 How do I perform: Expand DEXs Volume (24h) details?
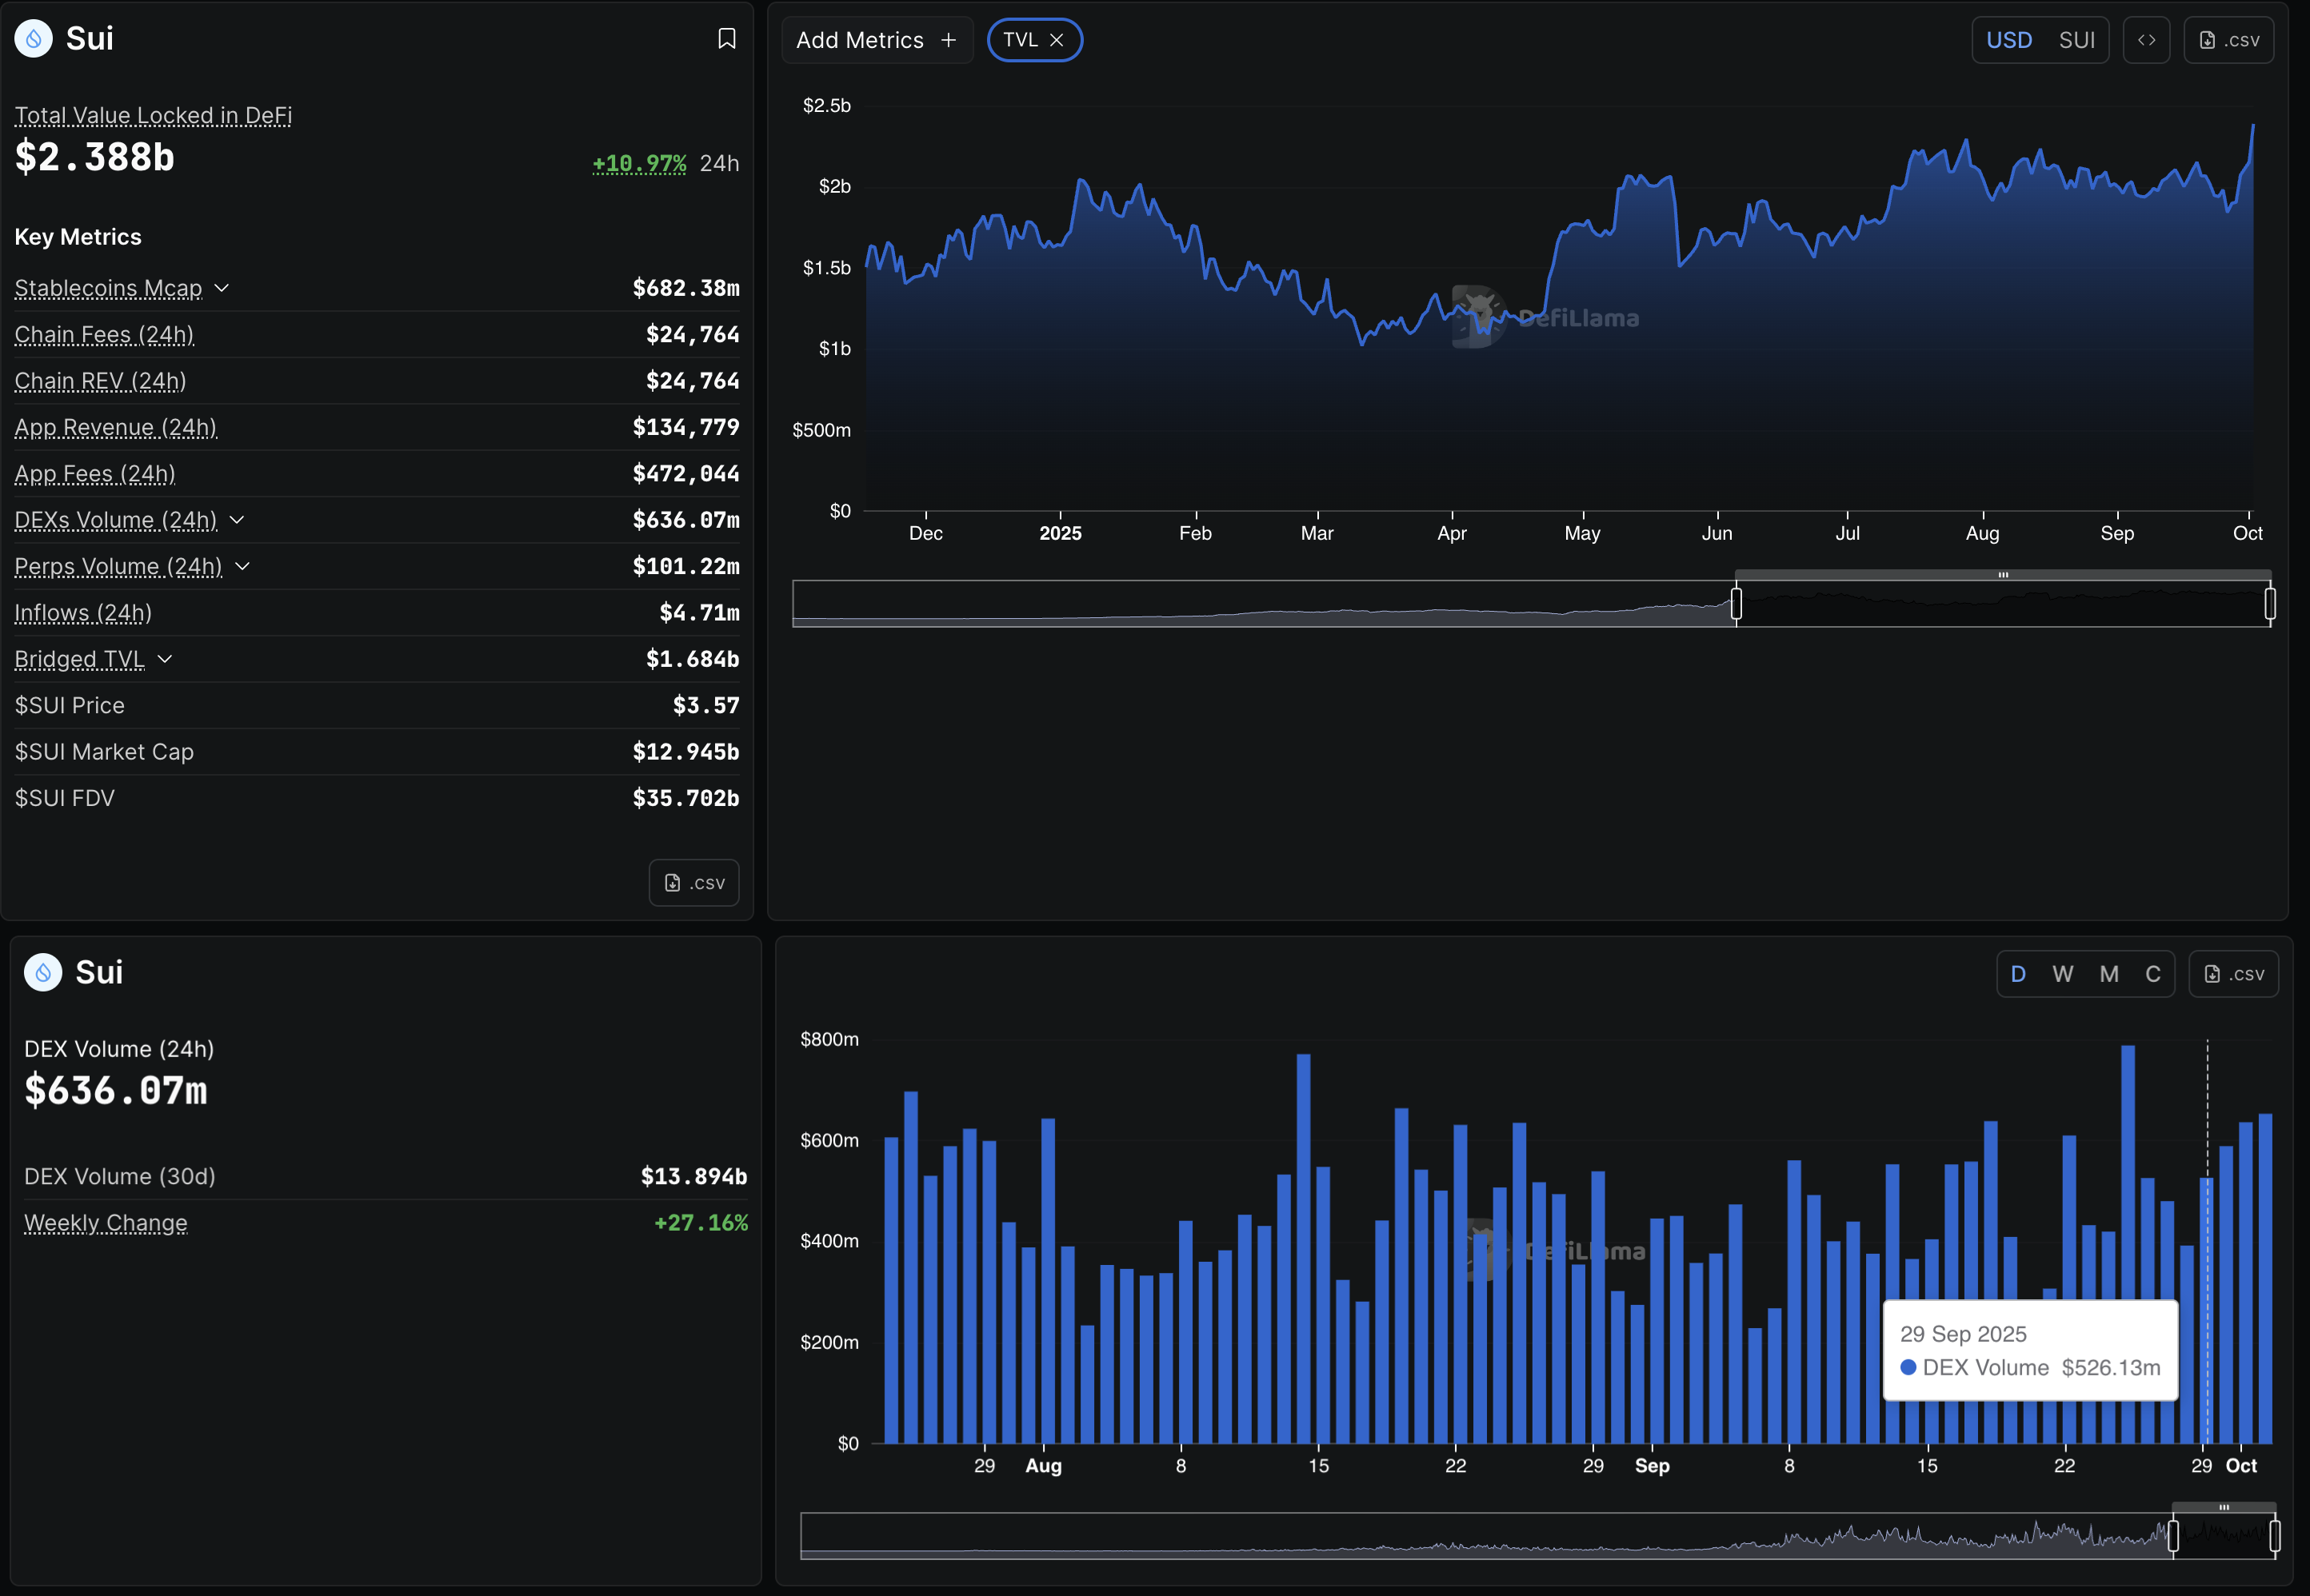point(237,520)
